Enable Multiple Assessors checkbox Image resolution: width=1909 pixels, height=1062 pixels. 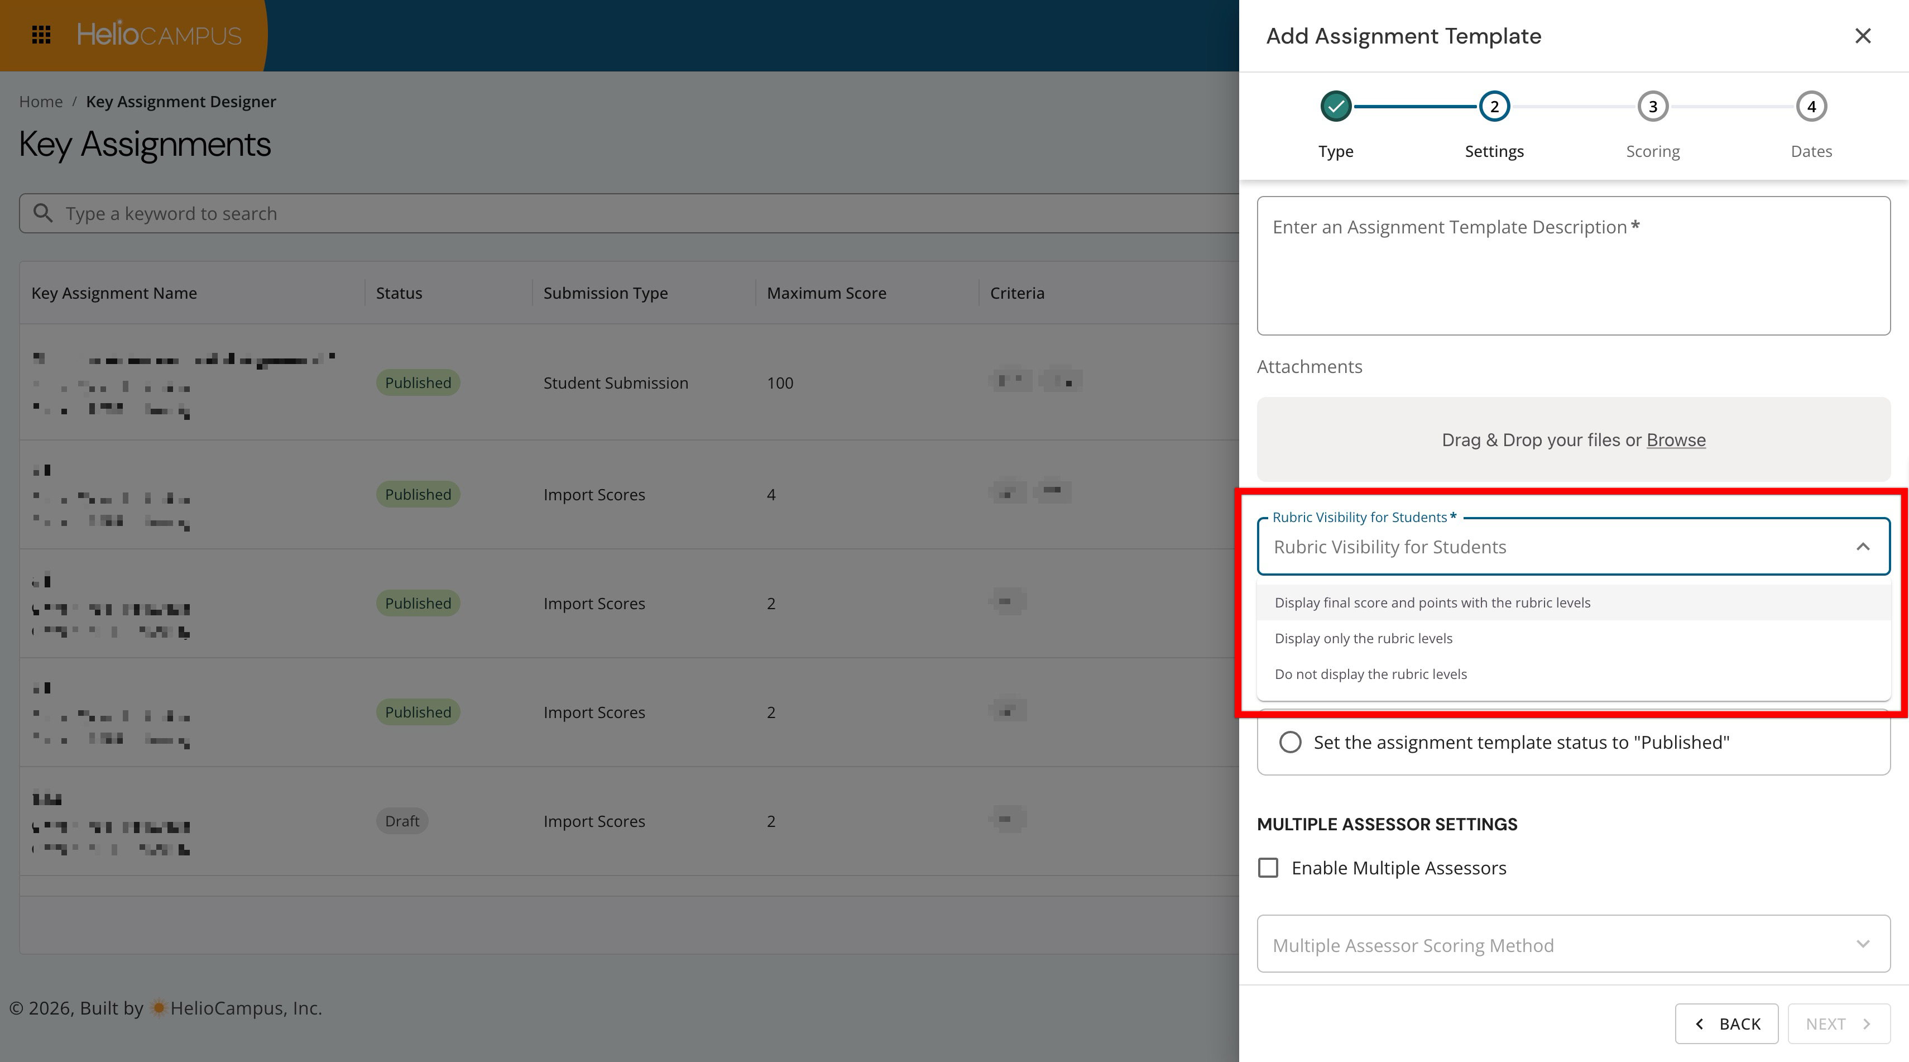tap(1268, 868)
